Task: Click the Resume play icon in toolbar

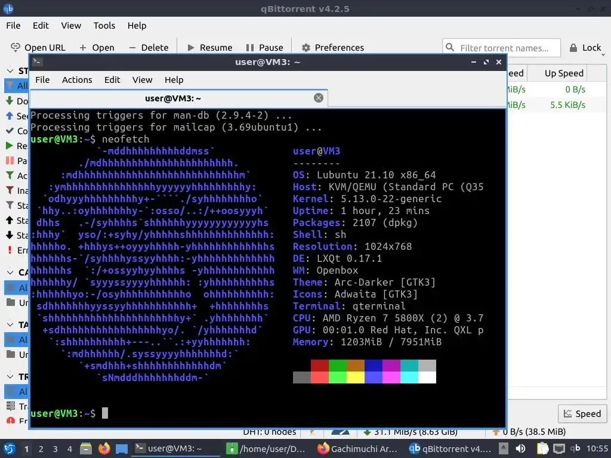Action: click(x=190, y=48)
